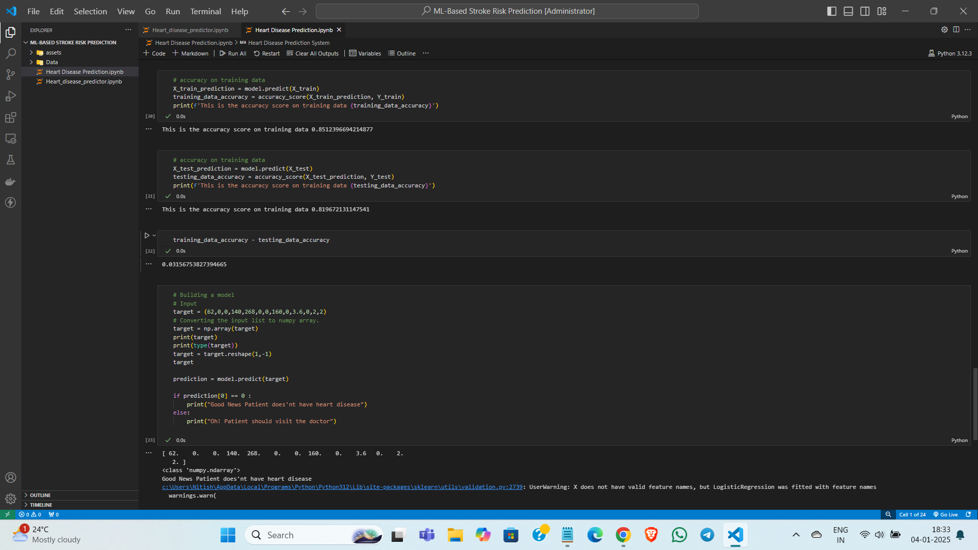Expand the assets folder
The image size is (978, 550).
tap(53, 52)
